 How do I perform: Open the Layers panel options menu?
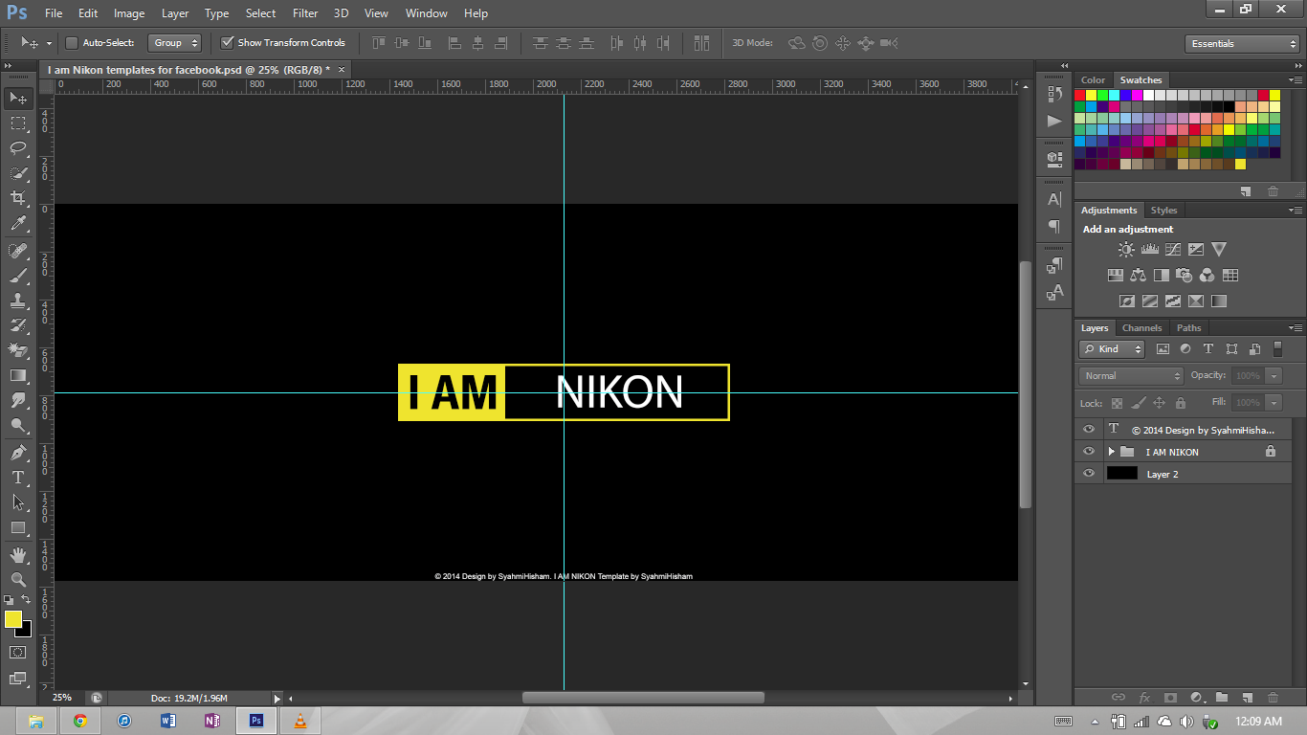pos(1295,328)
